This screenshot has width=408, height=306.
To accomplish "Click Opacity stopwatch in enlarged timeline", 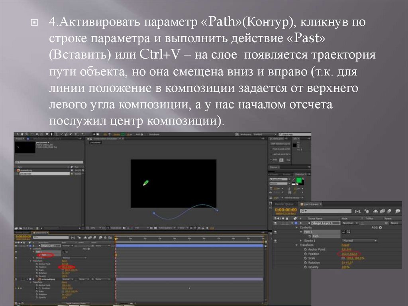I will (x=305, y=267).
